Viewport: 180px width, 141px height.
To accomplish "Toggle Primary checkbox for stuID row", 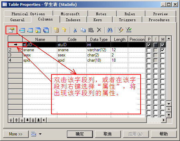I will 149,45.
